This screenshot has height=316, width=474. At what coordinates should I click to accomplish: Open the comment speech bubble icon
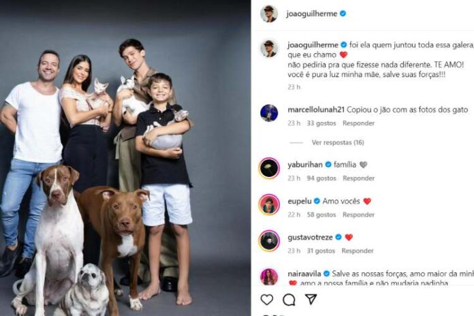[x=289, y=300]
